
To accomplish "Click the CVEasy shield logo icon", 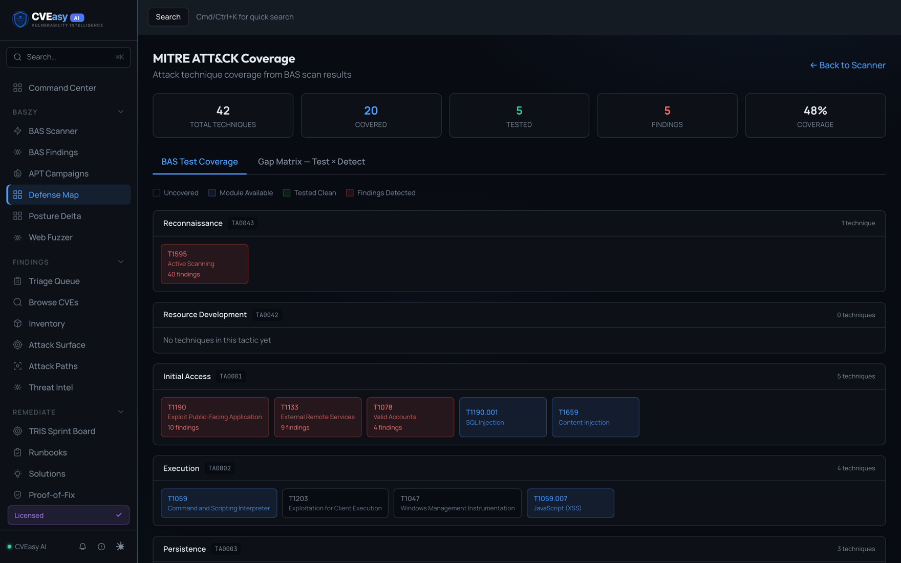I will (20, 19).
